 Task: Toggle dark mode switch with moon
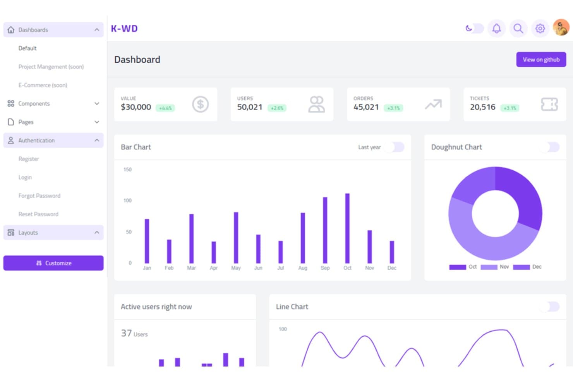point(474,28)
